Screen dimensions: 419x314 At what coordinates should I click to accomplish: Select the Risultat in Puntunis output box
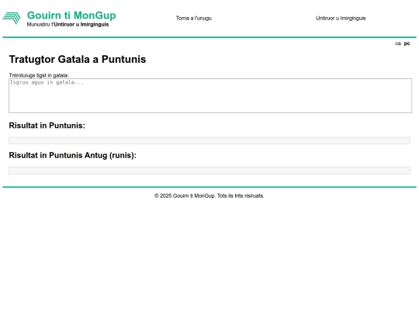(x=209, y=140)
